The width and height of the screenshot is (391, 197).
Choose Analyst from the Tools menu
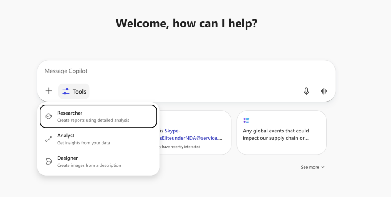pyautogui.click(x=99, y=139)
